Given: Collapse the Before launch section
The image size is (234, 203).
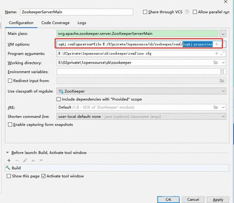Looking at the screenshot, I should (8, 152).
